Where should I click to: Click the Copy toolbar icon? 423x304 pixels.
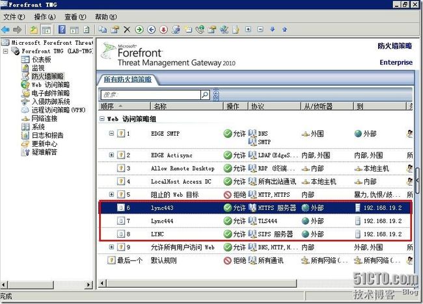click(102, 29)
